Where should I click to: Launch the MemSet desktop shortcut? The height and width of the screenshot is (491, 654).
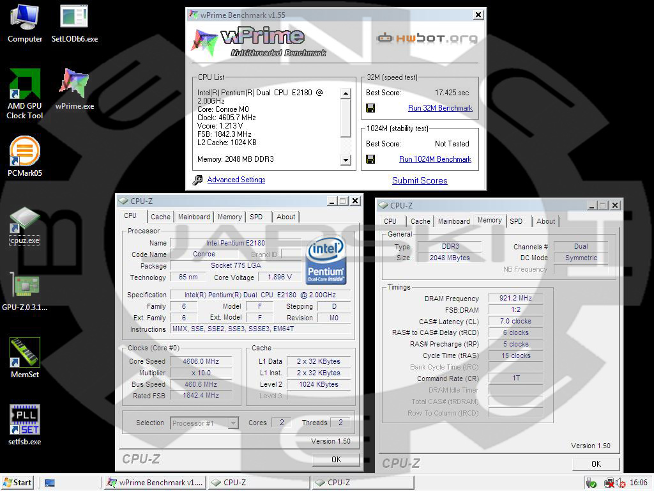pos(25,358)
